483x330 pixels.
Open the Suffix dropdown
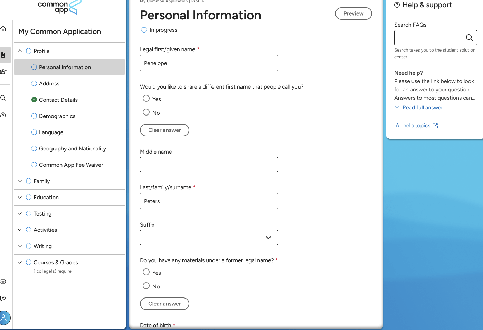[209, 238]
